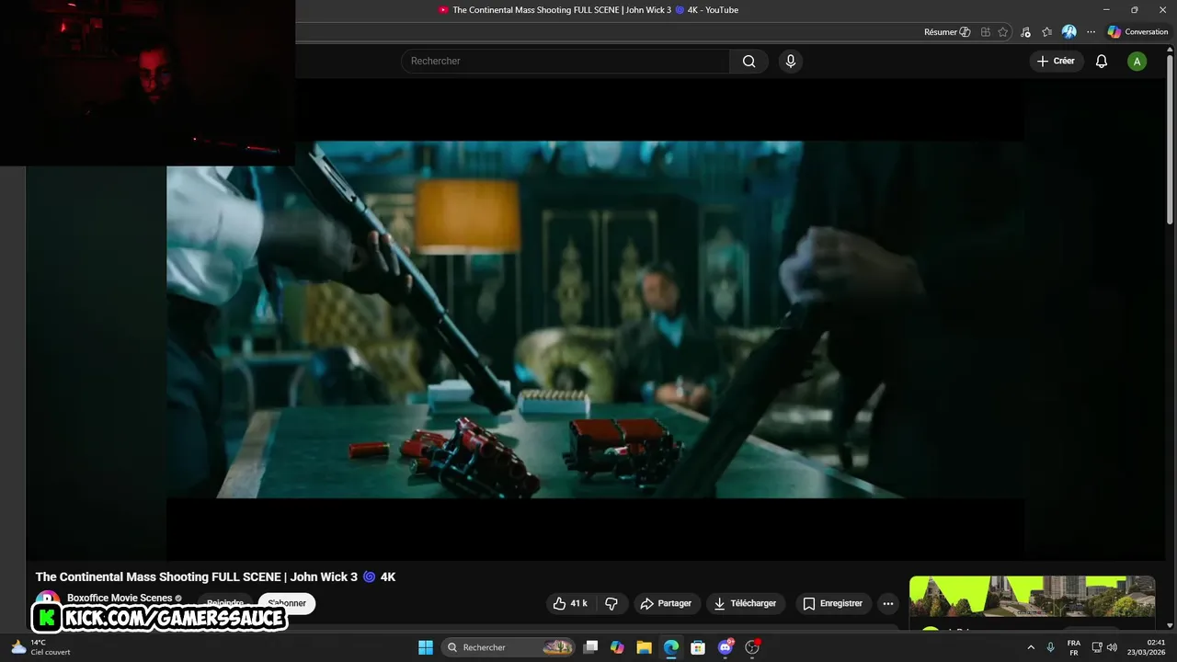This screenshot has height=662, width=1177.
Task: Open the weather widget showing 14°C
Action: point(40,647)
